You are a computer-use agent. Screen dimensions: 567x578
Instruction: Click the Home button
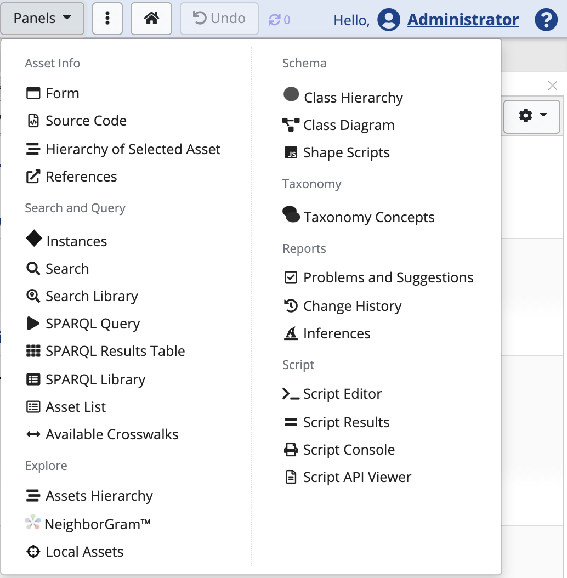(x=151, y=18)
